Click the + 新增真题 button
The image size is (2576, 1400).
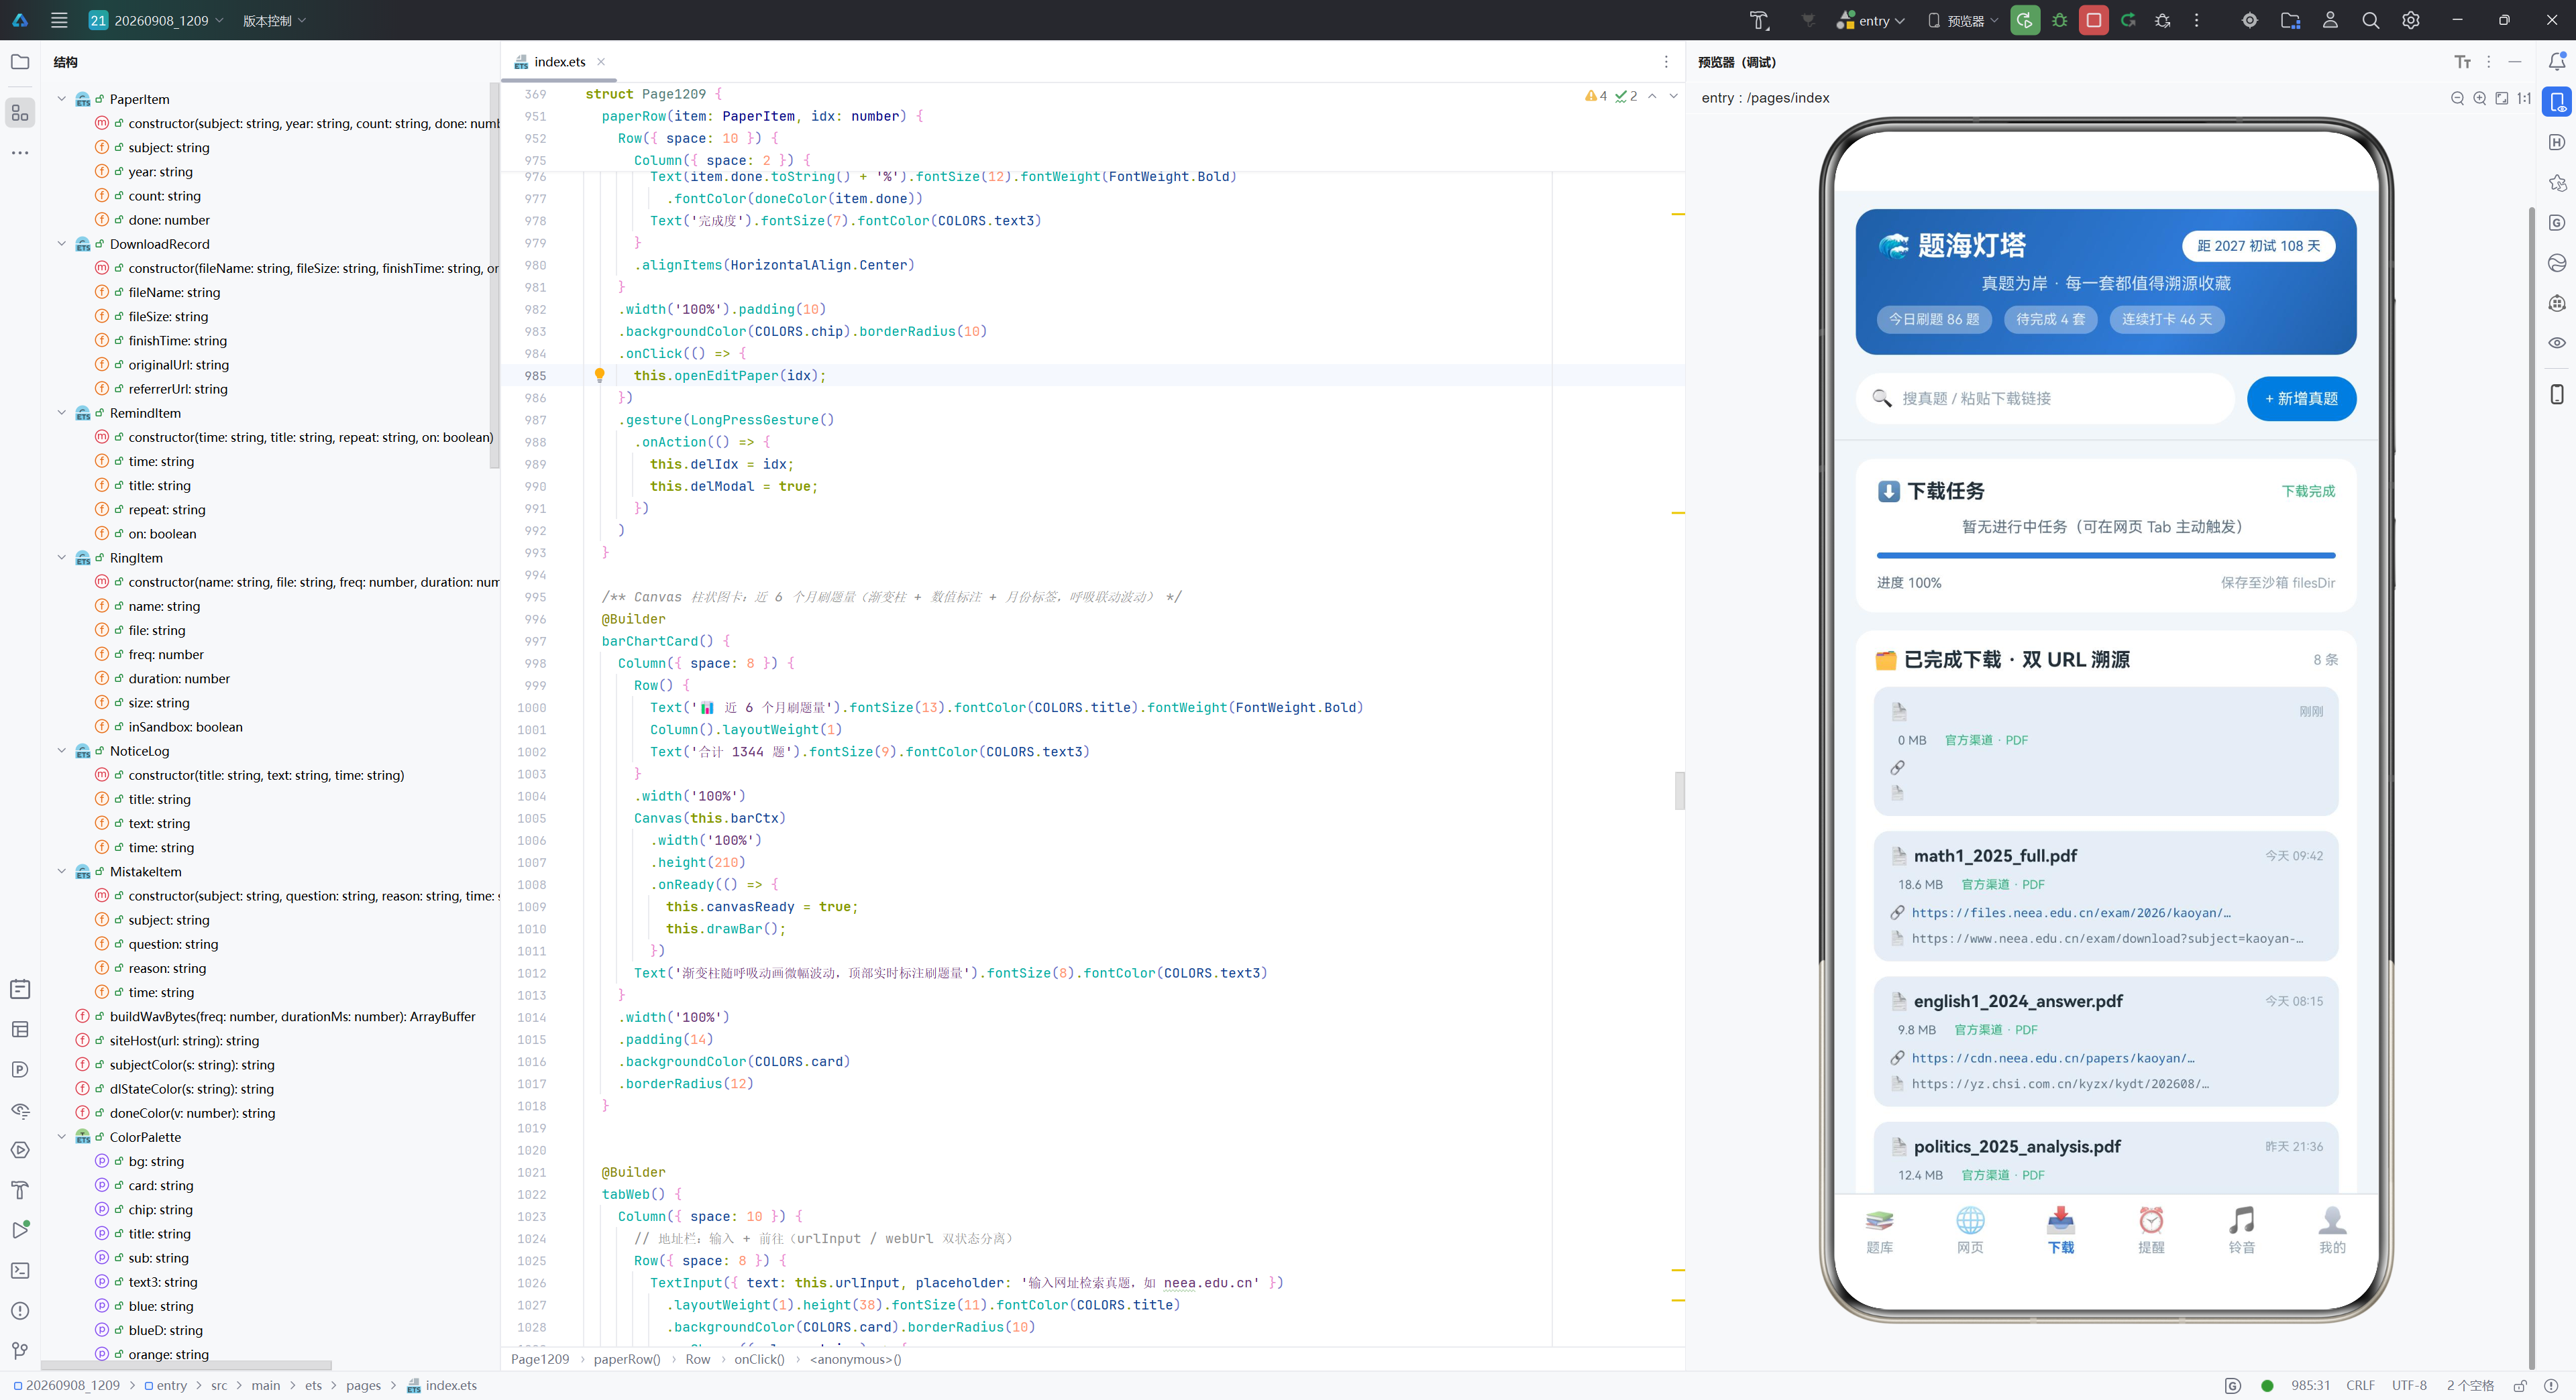click(2301, 399)
